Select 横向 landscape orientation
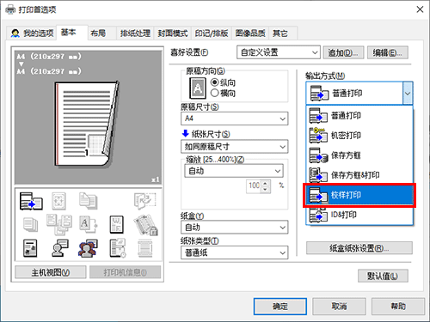The image size is (430, 322). point(223,93)
